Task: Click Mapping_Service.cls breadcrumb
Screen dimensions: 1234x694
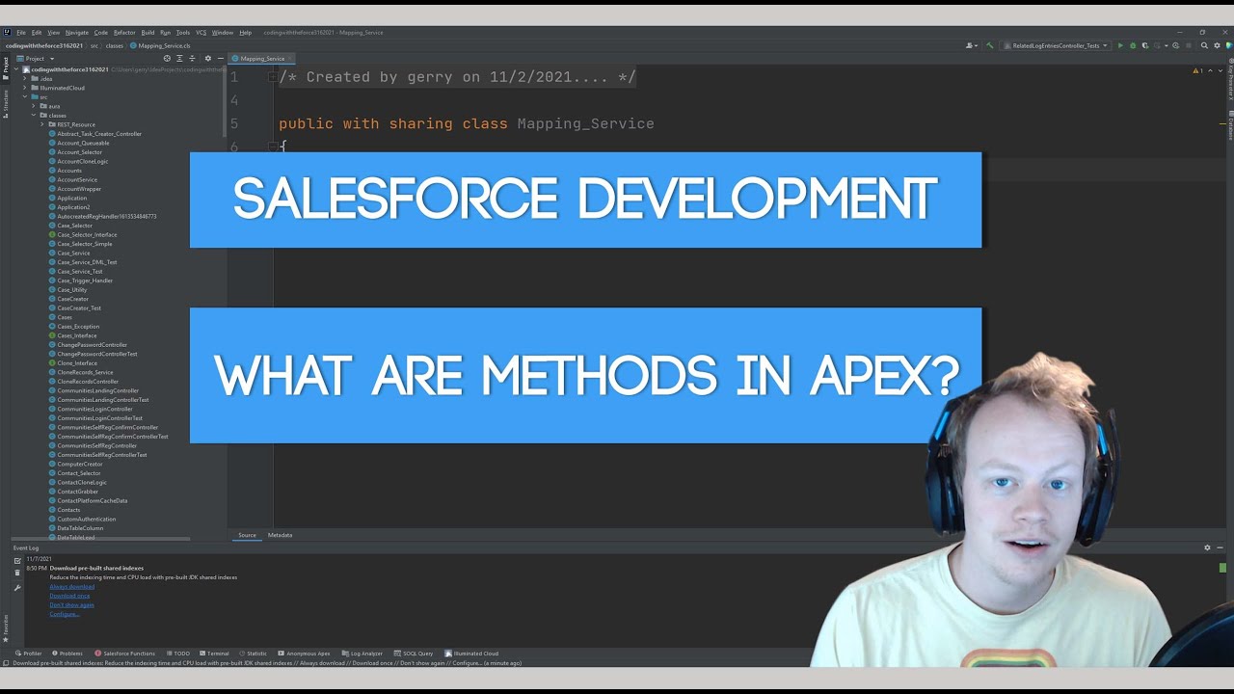Action: (x=160, y=45)
